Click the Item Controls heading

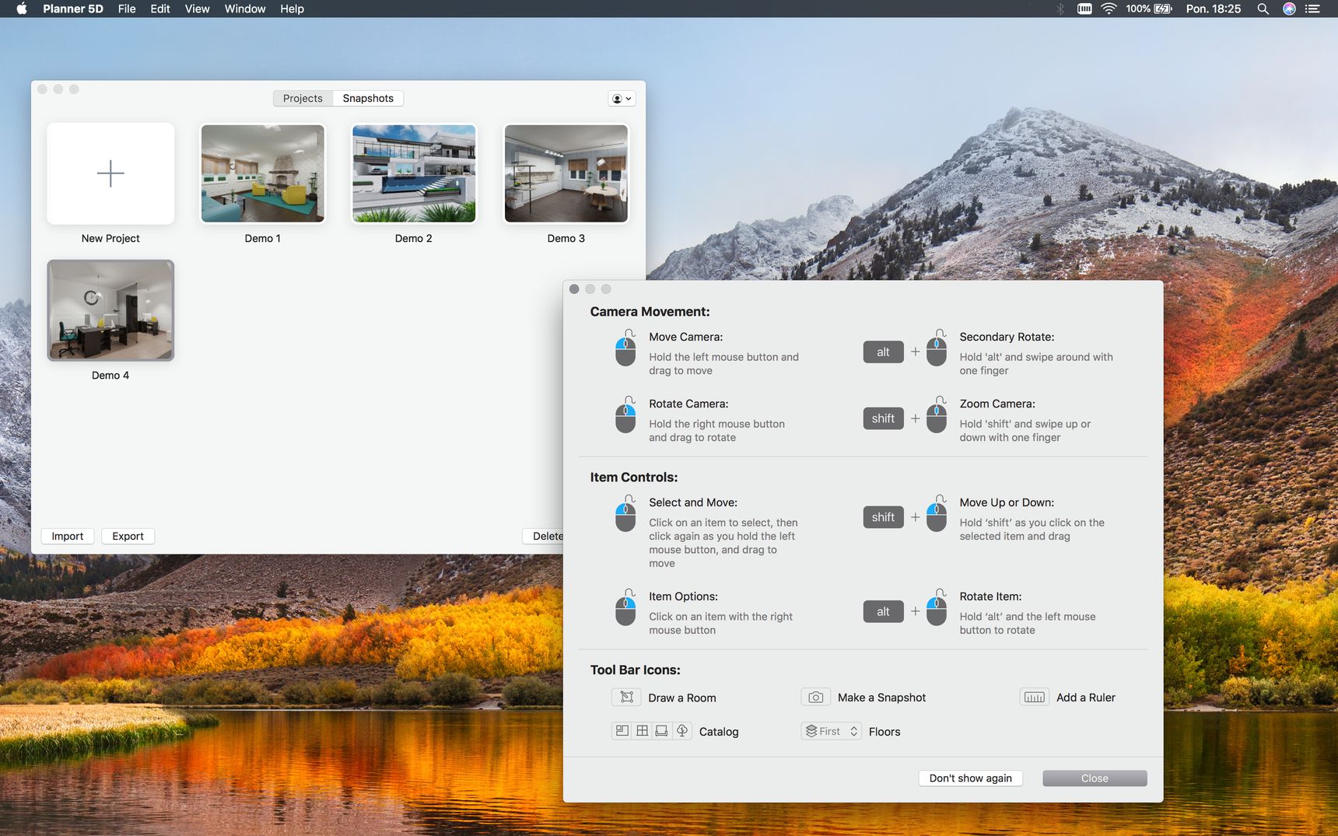(633, 477)
